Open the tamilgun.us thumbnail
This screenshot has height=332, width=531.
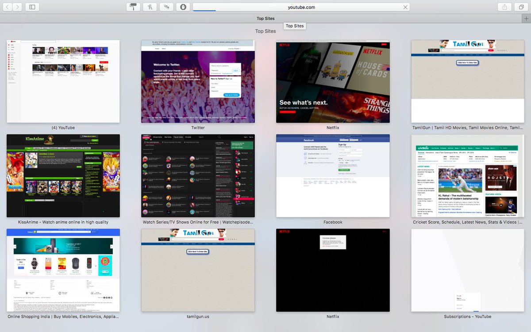tap(198, 270)
